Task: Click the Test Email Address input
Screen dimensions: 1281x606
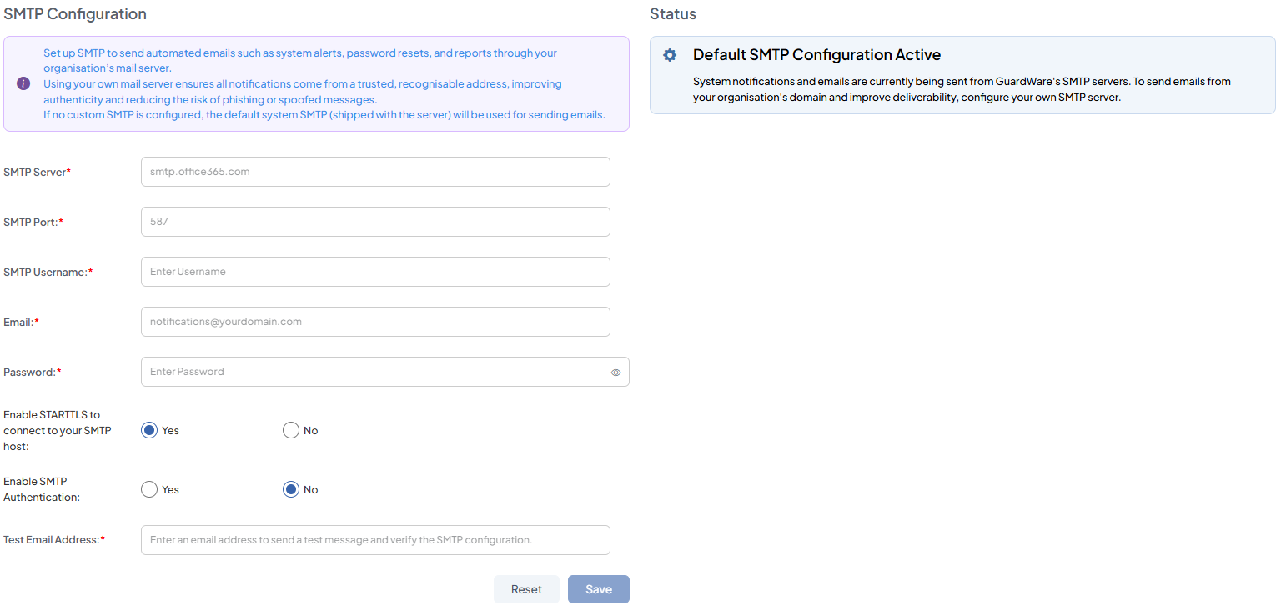Action: [375, 540]
